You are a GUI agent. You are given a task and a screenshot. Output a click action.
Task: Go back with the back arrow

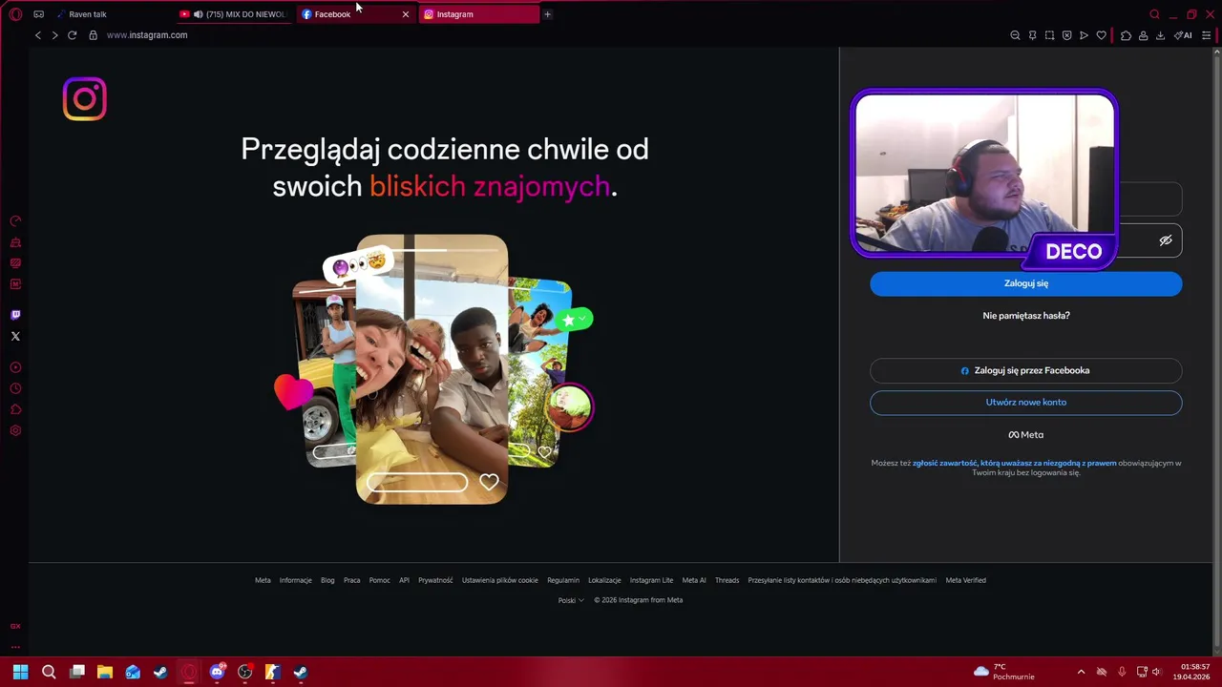coord(38,35)
